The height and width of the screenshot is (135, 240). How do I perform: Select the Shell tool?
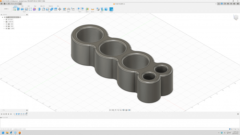pyautogui.click(x=48, y=9)
